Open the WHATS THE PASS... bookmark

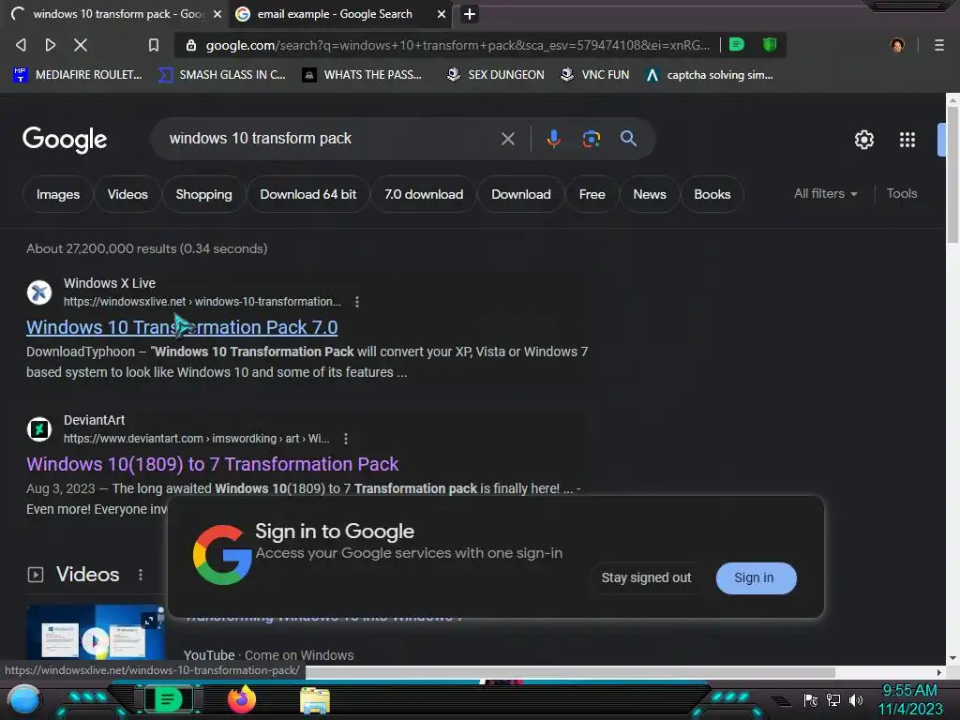[363, 75]
